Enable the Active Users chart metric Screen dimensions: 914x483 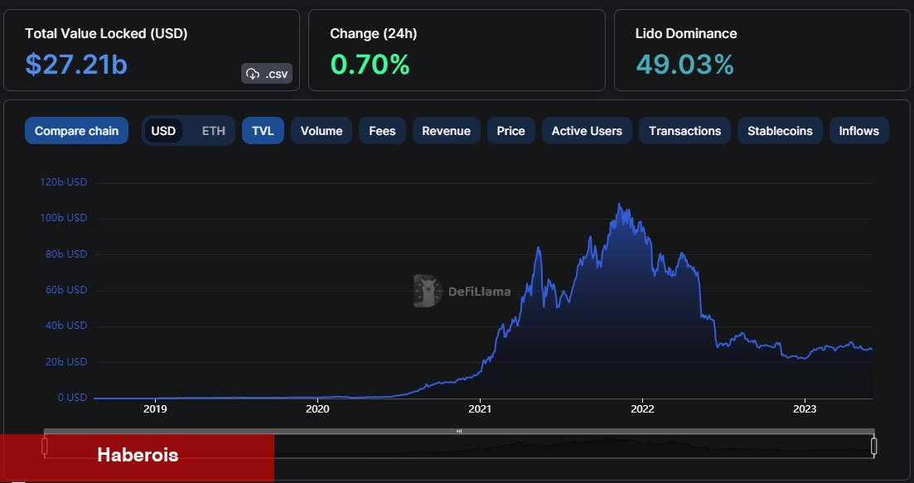pos(587,131)
